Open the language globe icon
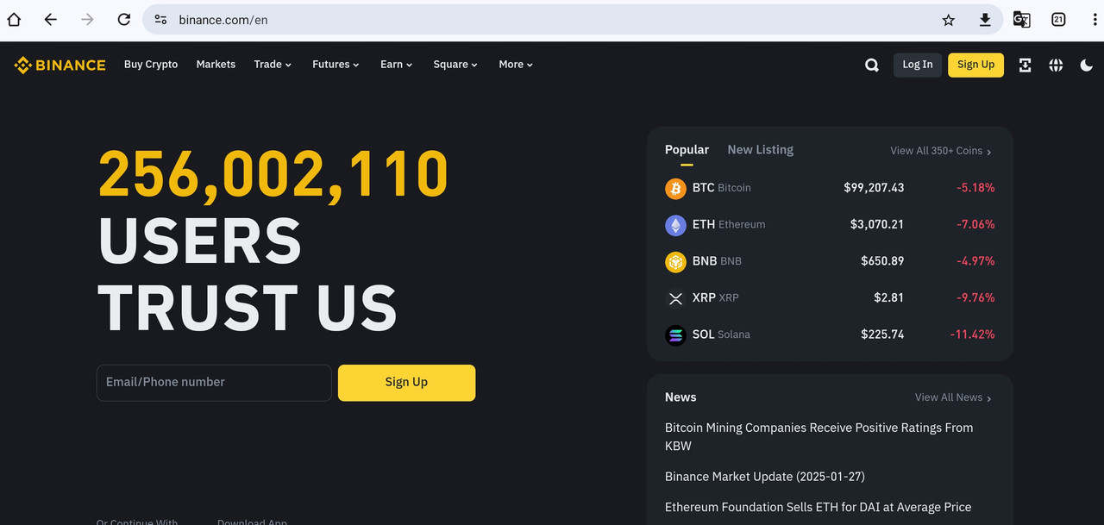 1056,65
